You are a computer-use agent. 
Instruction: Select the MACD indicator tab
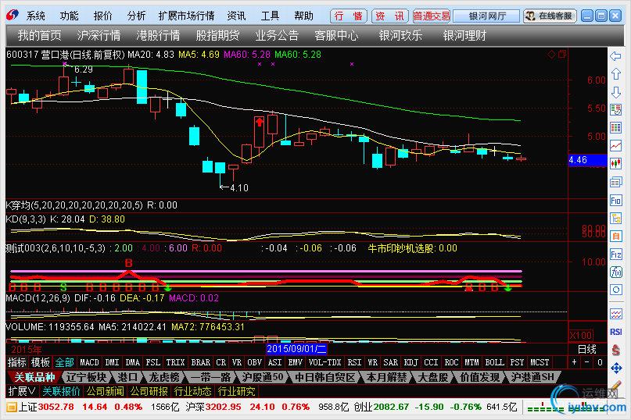(x=89, y=362)
